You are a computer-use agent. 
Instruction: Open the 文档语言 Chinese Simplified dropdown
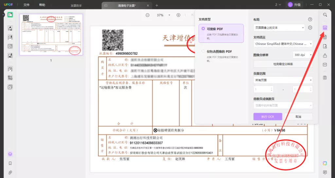click(x=283, y=44)
